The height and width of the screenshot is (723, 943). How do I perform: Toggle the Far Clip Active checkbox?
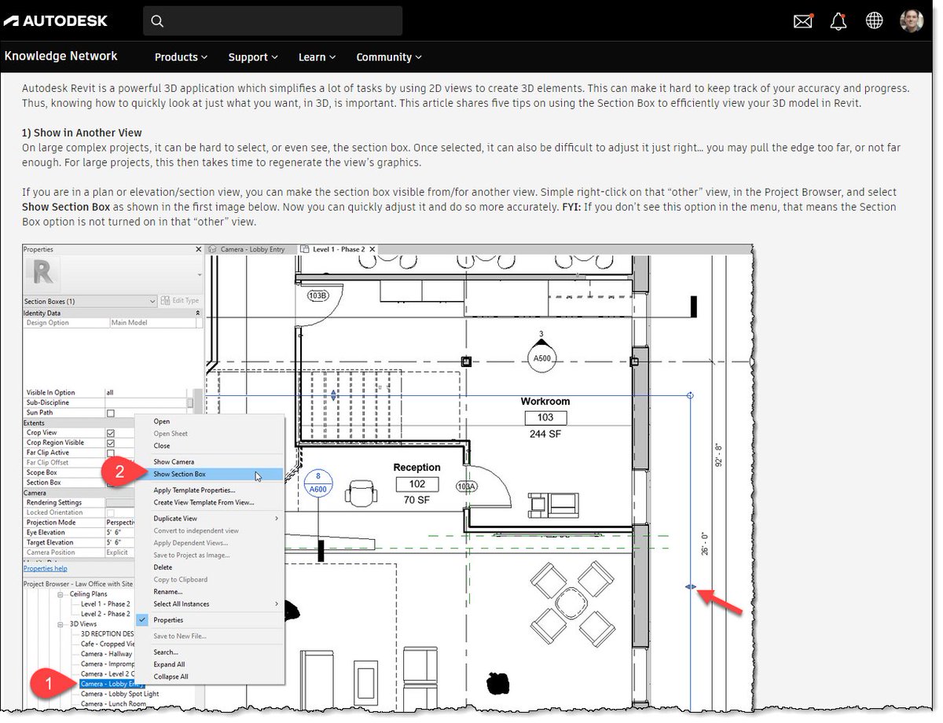(x=111, y=453)
